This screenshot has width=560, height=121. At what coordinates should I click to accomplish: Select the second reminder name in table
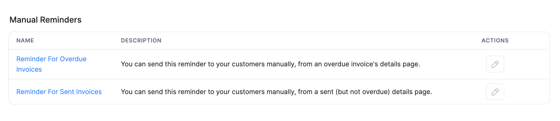tap(59, 92)
